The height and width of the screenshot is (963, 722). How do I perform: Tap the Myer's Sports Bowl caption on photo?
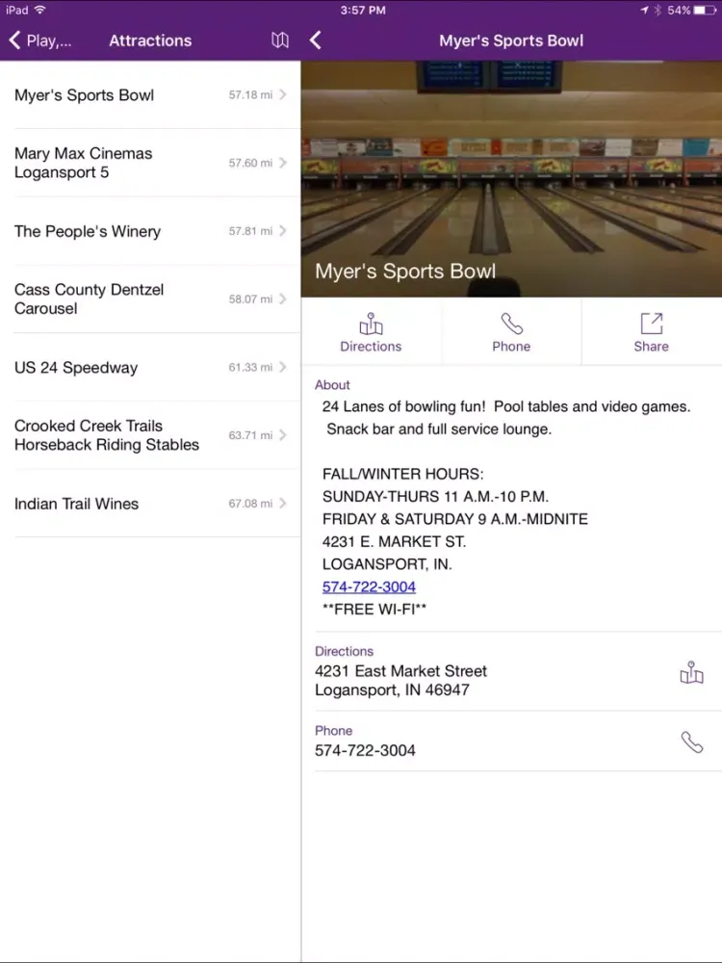(405, 272)
